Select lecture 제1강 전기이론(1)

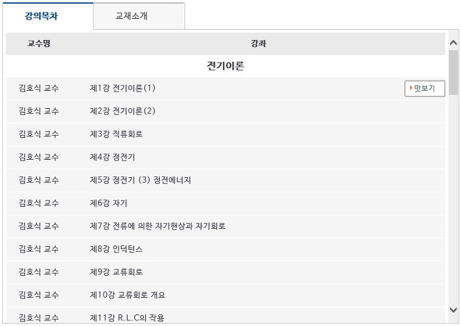point(122,88)
